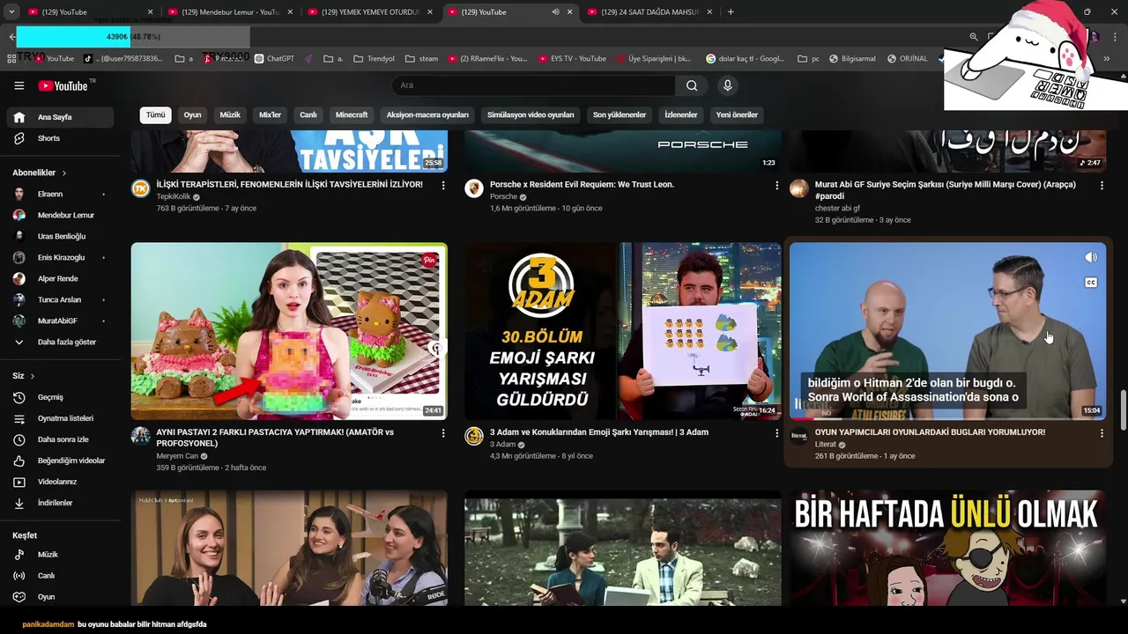Expand Abonelikler section chevron
1128x634 pixels.
pyautogui.click(x=64, y=173)
